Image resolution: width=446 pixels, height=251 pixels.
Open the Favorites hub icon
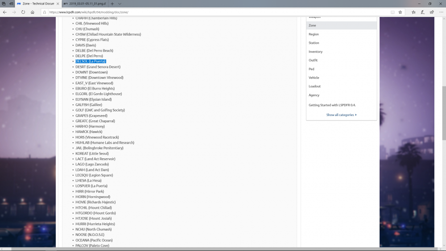pyautogui.click(x=413, y=12)
